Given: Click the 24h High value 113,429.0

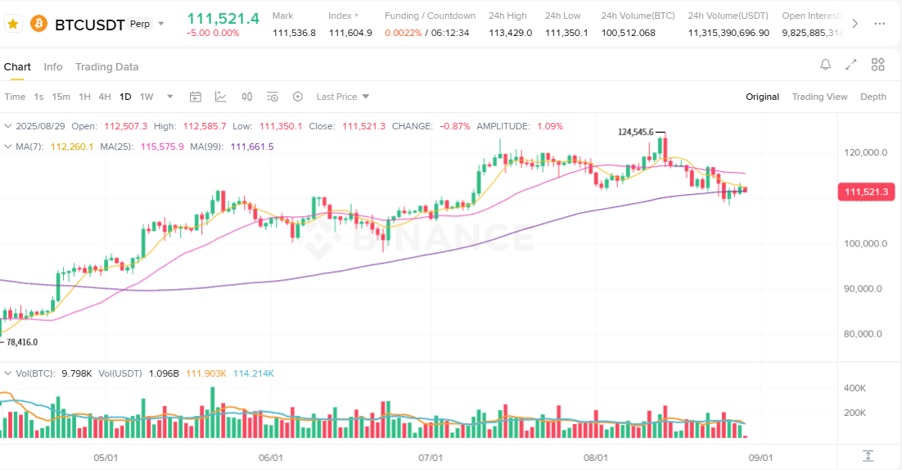Looking at the screenshot, I should point(510,33).
